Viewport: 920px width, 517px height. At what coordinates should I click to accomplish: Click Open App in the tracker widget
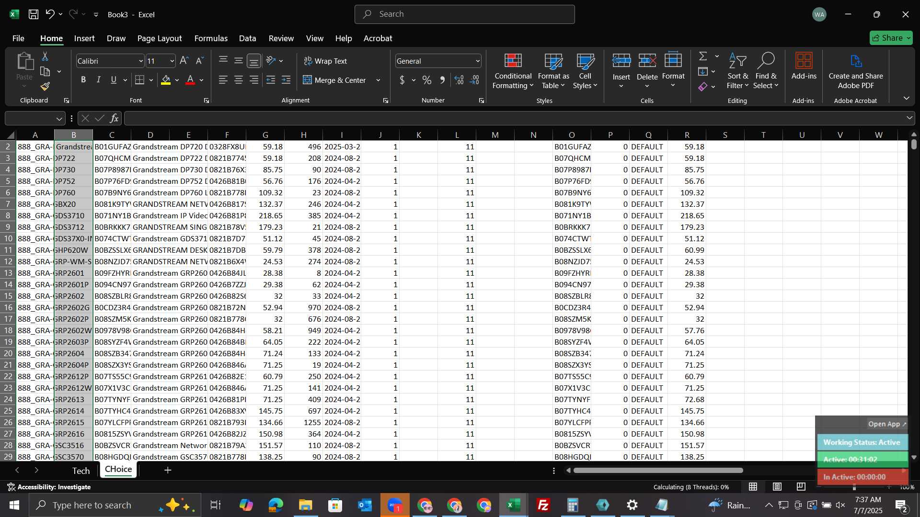click(887, 424)
